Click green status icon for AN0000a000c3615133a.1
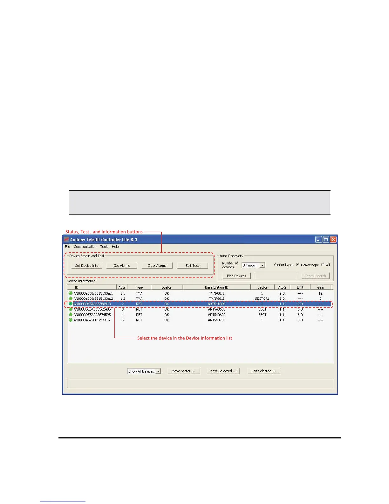Viewport: 389px width, 504px height. click(71, 293)
